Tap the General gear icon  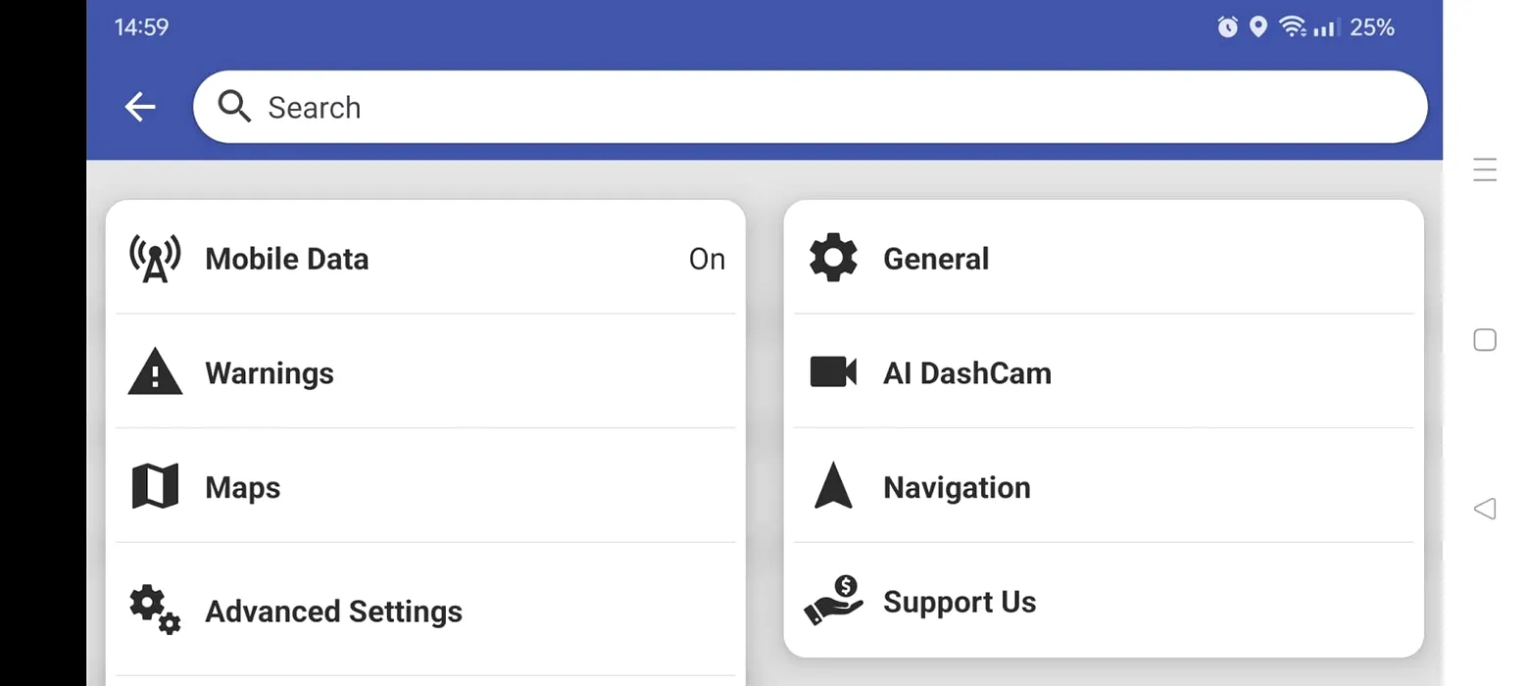(833, 259)
